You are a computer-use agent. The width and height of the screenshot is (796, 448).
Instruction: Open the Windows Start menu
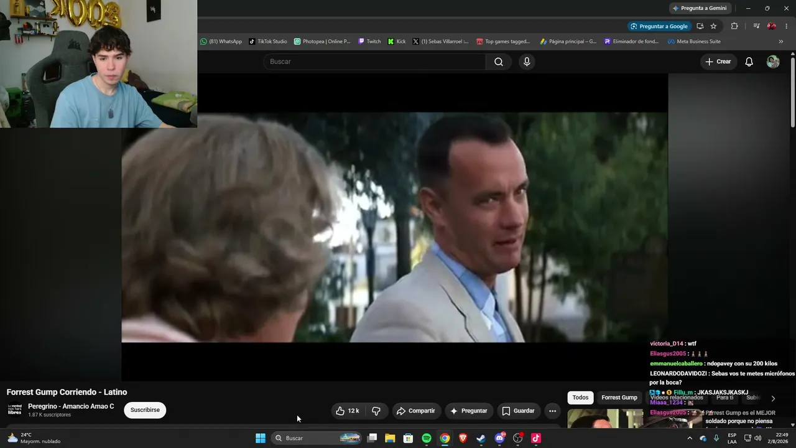click(x=261, y=438)
